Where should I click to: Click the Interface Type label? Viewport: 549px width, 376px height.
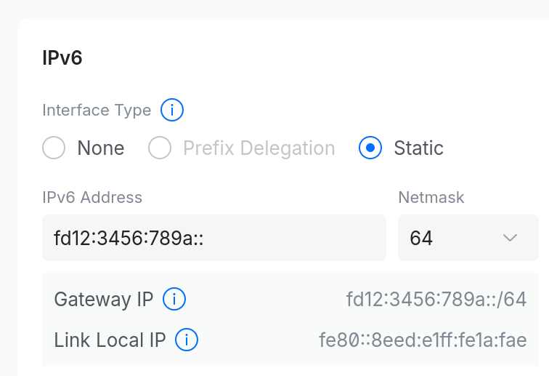(97, 110)
